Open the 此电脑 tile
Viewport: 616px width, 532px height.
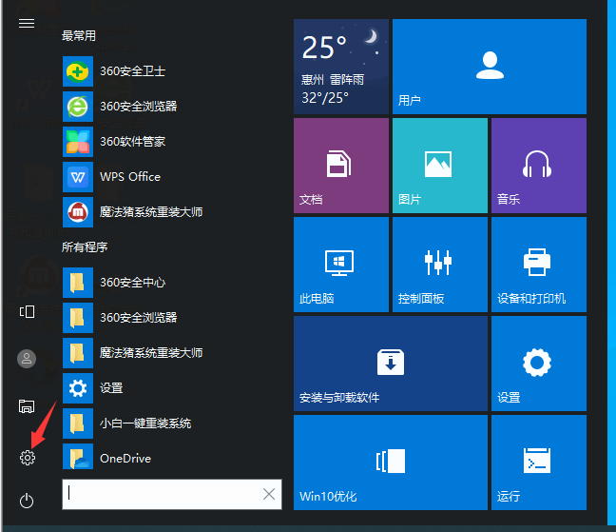[x=341, y=265]
